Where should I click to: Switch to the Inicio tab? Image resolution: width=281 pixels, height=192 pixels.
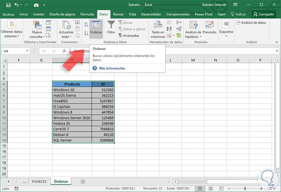coord(23,14)
